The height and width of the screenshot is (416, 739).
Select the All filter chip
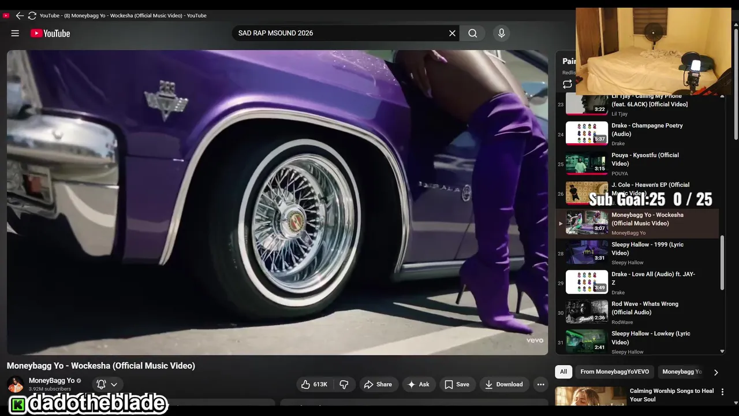point(563,372)
